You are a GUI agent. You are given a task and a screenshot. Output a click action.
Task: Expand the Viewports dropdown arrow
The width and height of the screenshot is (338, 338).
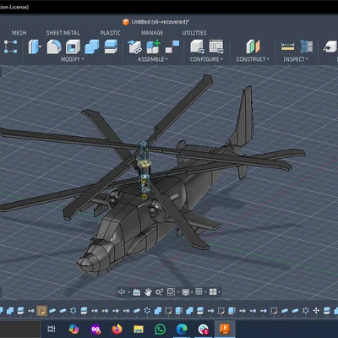219,292
